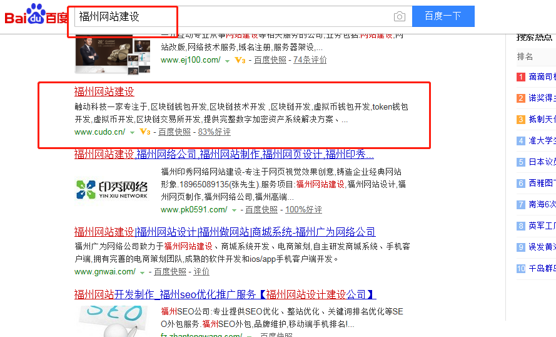Image resolution: width=556 pixels, height=337 pixels.
Task: Open hot search item ranked 9 误发黄
Action: click(542, 247)
